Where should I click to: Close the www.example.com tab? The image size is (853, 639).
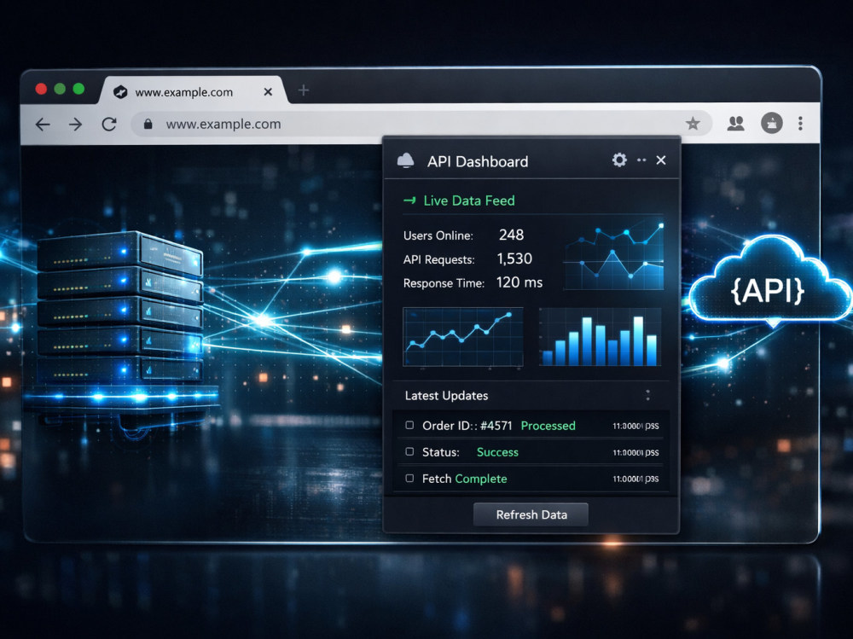(x=268, y=92)
